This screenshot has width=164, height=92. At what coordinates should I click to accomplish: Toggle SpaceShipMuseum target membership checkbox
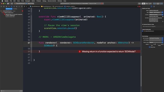tap(142, 31)
